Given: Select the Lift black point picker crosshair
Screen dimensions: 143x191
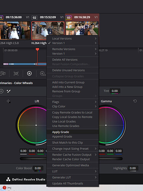Looking at the screenshot, I should point(8,101).
